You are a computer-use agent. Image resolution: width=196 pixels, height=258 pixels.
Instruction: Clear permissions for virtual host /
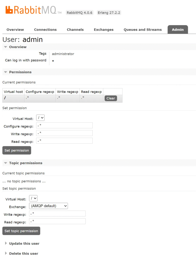(x=111, y=98)
